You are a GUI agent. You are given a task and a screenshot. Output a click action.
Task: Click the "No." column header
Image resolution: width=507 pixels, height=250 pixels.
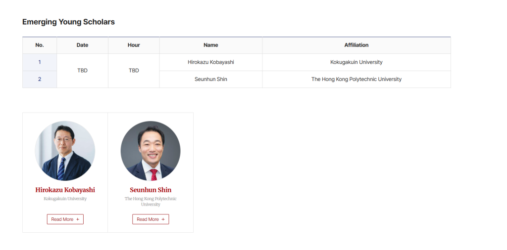tap(40, 45)
